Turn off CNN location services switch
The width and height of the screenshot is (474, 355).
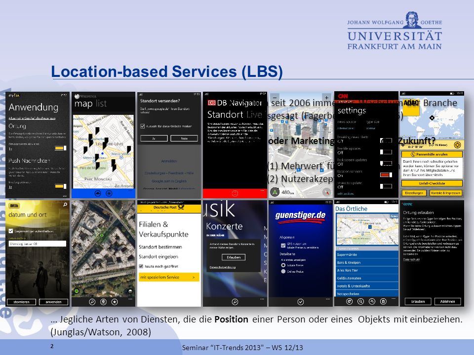click(386, 175)
